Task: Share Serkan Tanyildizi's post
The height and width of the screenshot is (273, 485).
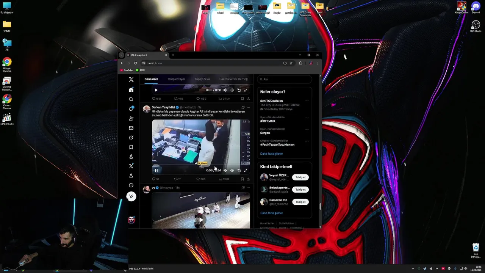Action: (x=248, y=179)
